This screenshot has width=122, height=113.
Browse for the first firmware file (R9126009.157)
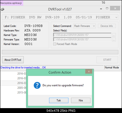(x=114, y=35)
